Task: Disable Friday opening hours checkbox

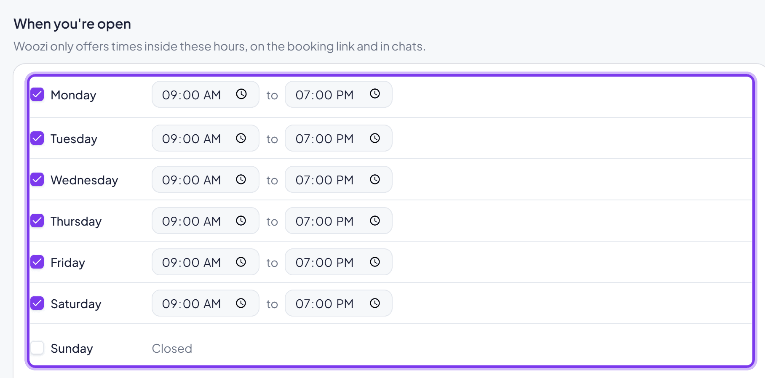Action: (37, 262)
